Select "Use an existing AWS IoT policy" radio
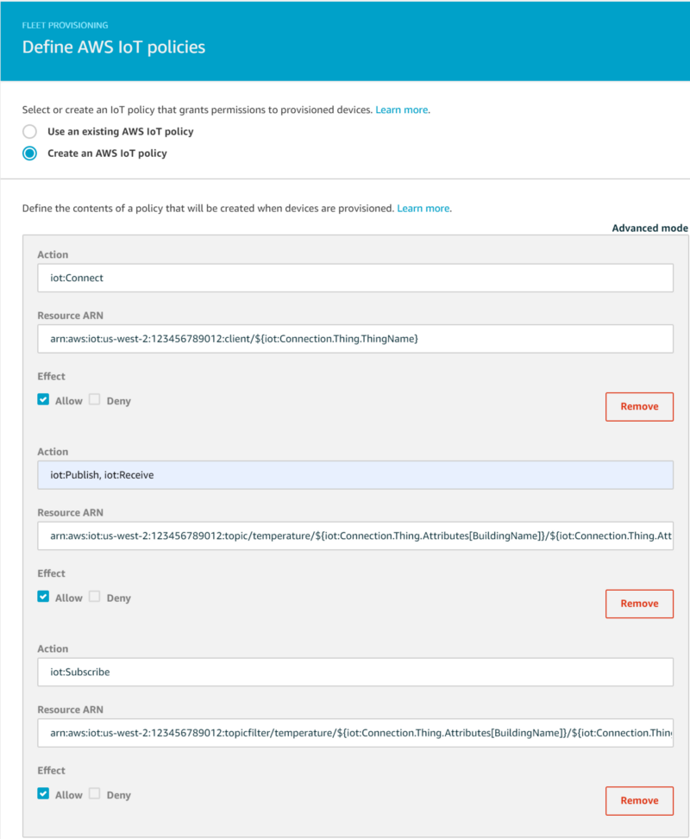 click(30, 132)
